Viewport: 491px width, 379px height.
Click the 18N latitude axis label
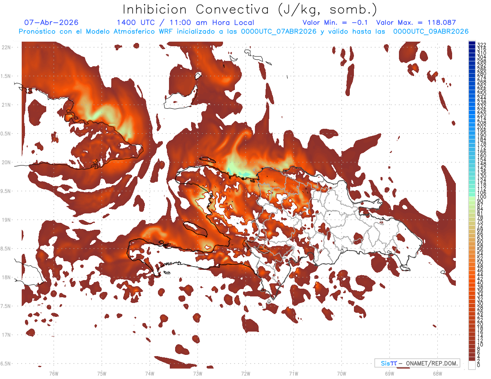pyautogui.click(x=6, y=277)
